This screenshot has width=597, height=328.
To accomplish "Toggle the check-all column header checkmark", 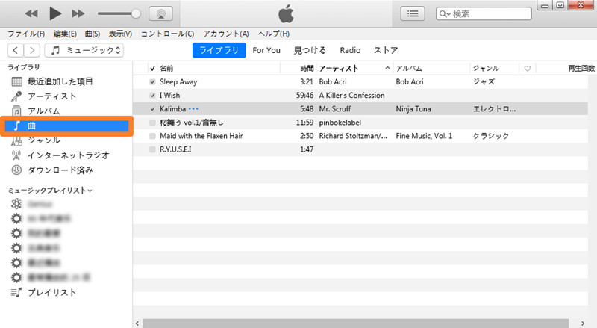I will (153, 68).
